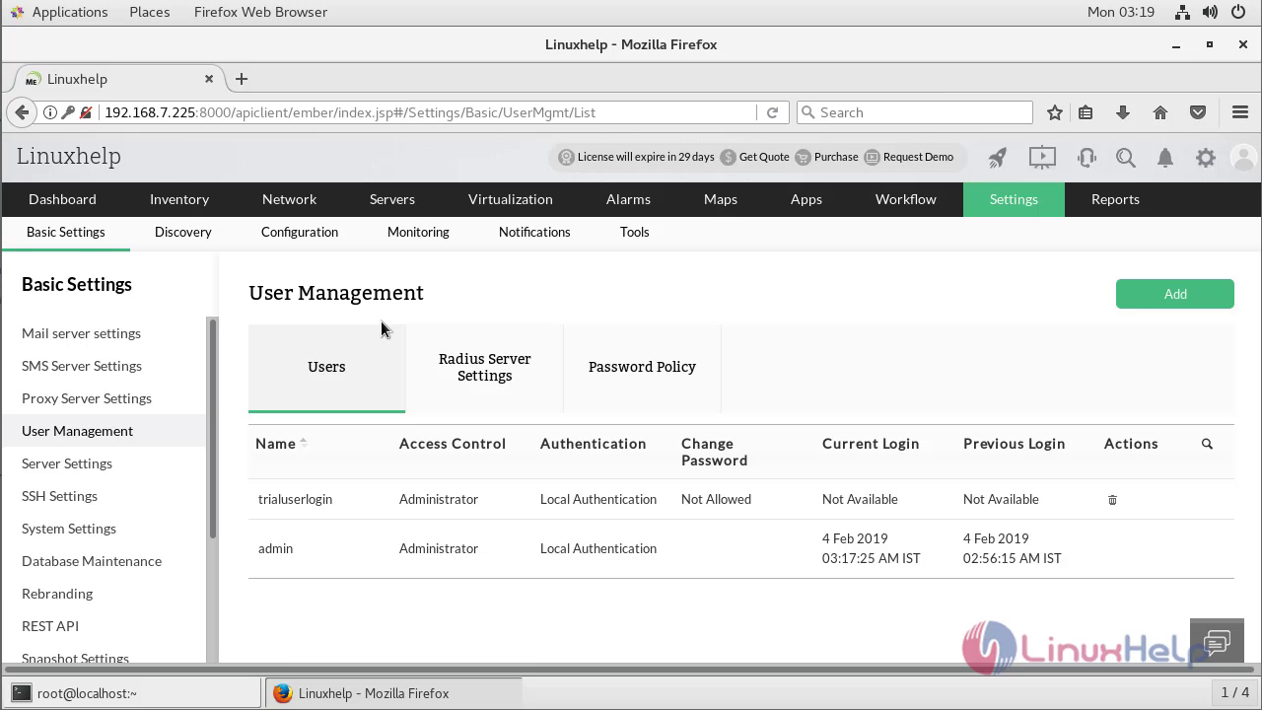Image resolution: width=1262 pixels, height=710 pixels.
Task: Delete the trialuserlogin user via trash icon
Action: click(x=1112, y=500)
